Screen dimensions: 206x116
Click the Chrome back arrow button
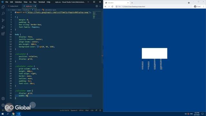click(105, 6)
